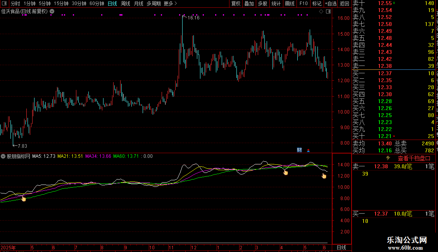Click the hand pointer signal near month 6
Image resolution: width=438 pixels, height=252 pixels.
[324, 176]
